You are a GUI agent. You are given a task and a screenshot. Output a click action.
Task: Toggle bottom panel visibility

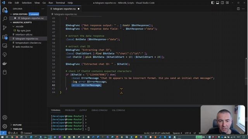pyautogui.click(x=218, y=3)
